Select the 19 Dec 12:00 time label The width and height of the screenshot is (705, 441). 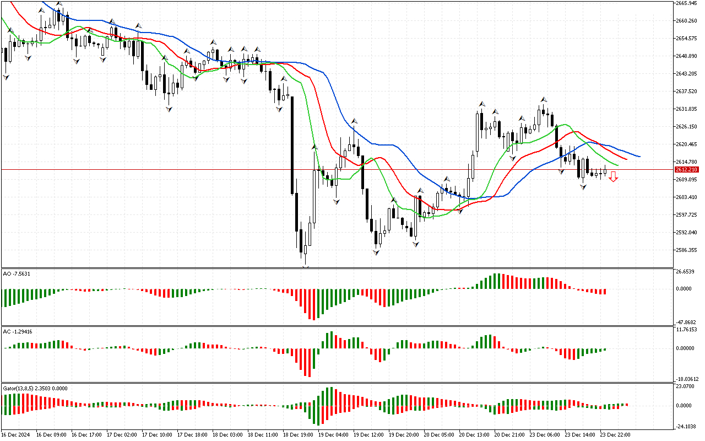click(368, 435)
